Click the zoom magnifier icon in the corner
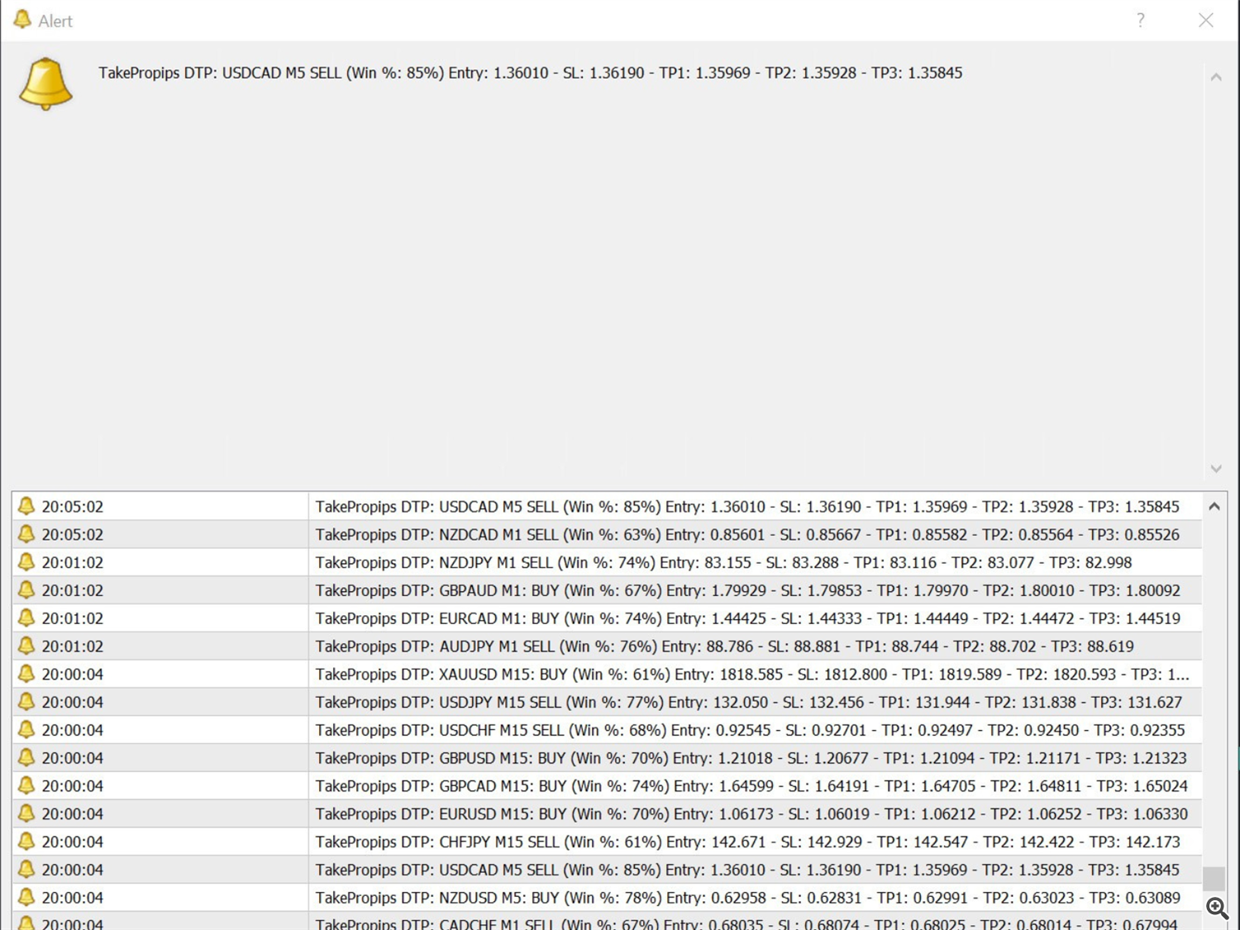Viewport: 1240px width, 930px height. pyautogui.click(x=1217, y=908)
